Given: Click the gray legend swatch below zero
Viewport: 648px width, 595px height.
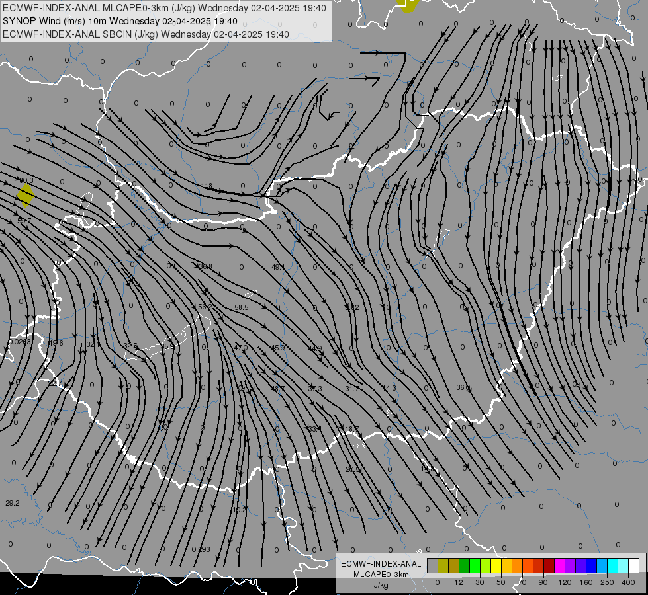Looking at the screenshot, I should [x=432, y=566].
